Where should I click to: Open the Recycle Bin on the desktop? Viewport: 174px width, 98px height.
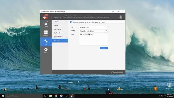pyautogui.click(x=169, y=86)
